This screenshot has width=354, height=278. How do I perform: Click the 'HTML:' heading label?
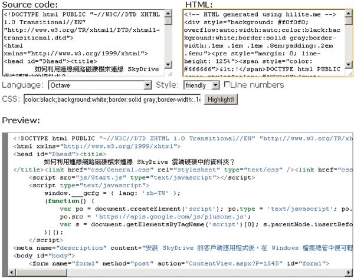(x=199, y=5)
